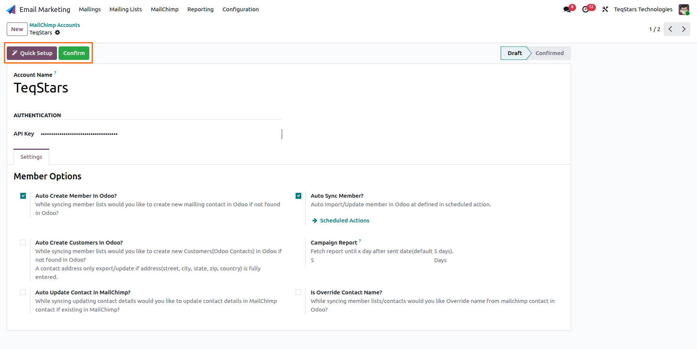Viewport: 697px width, 349px height.
Task: Click the Auto Sync Member? label
Action: 337,196
